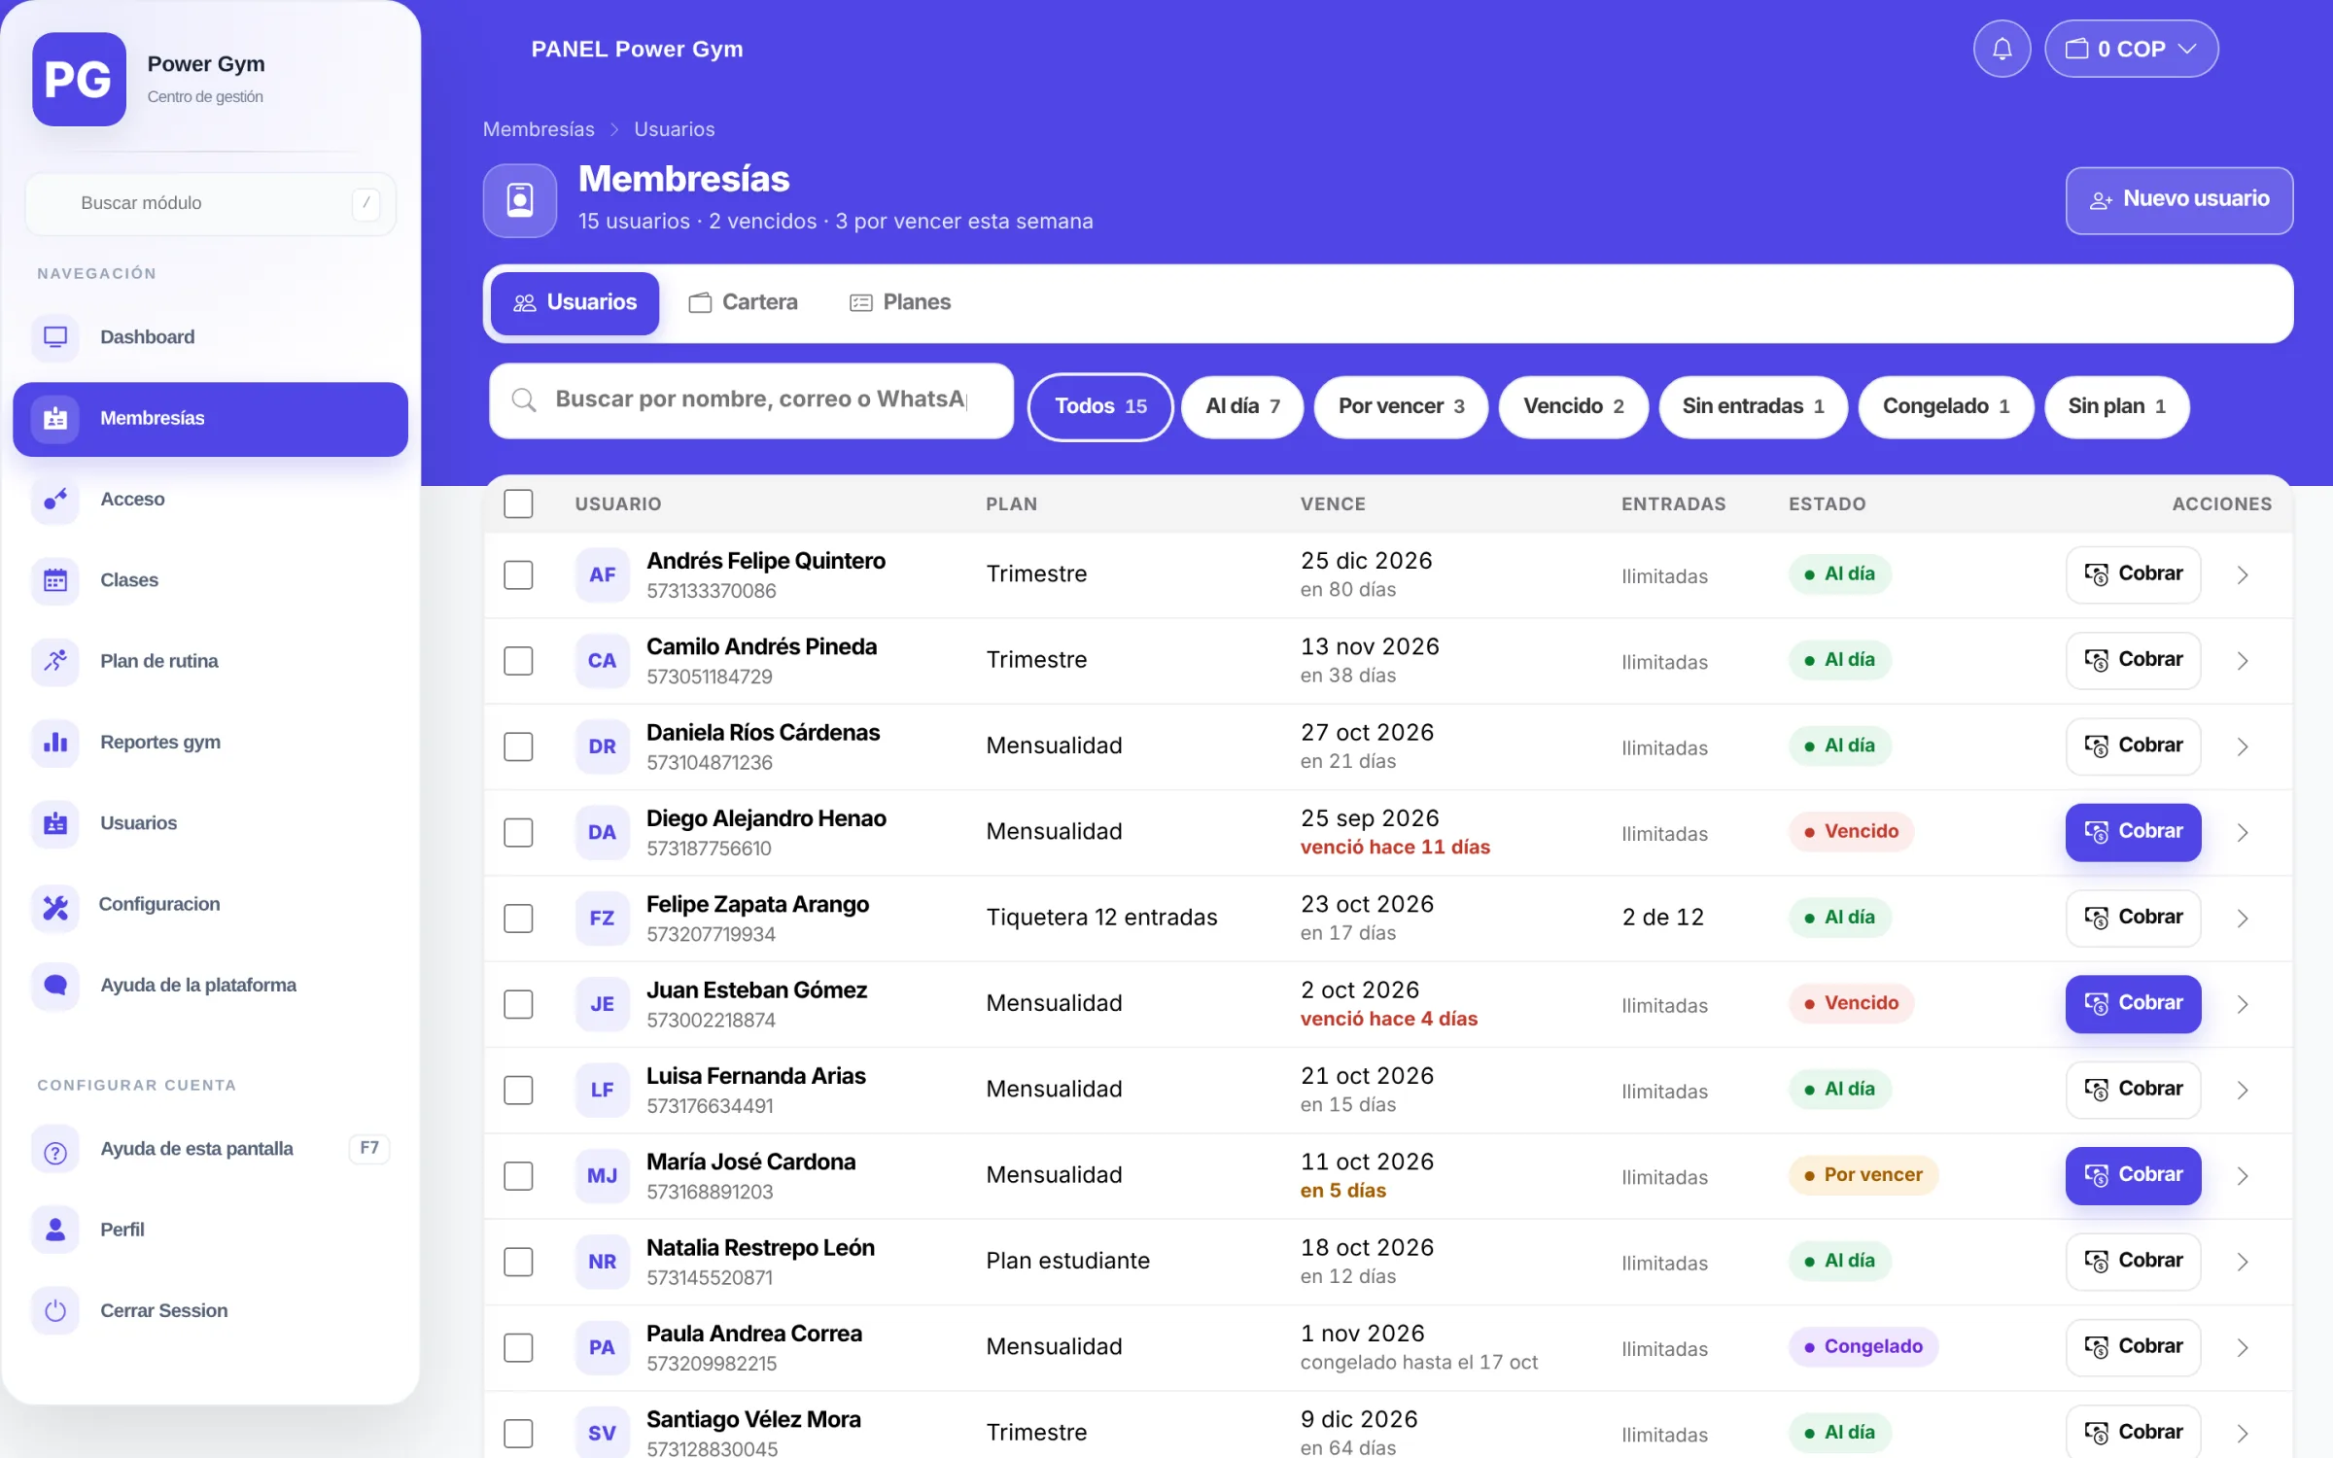Image resolution: width=2333 pixels, height=1458 pixels.
Task: Click the Perfil person icon
Action: click(x=55, y=1230)
